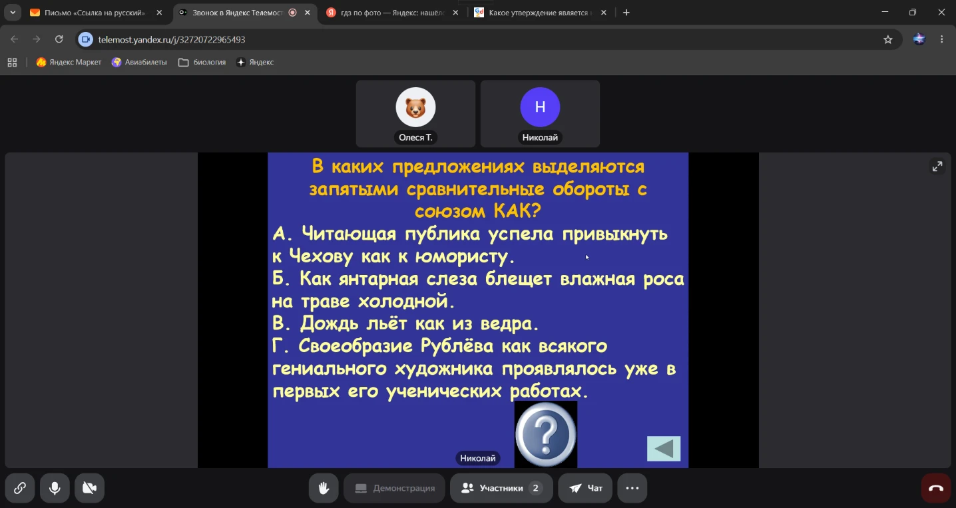Open the Chrome three-dot menu
The image size is (956, 508).
pyautogui.click(x=941, y=39)
